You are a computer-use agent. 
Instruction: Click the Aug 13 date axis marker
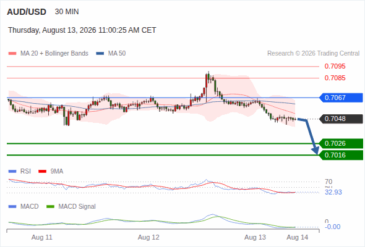click(255, 238)
